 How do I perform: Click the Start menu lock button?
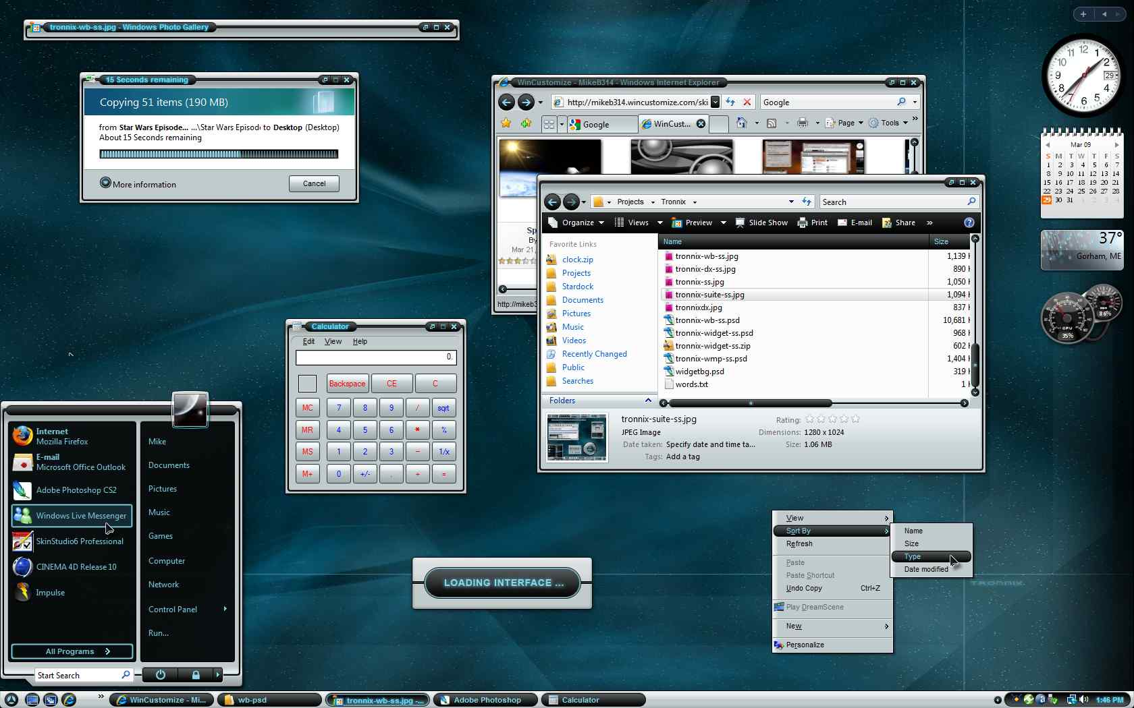point(196,674)
